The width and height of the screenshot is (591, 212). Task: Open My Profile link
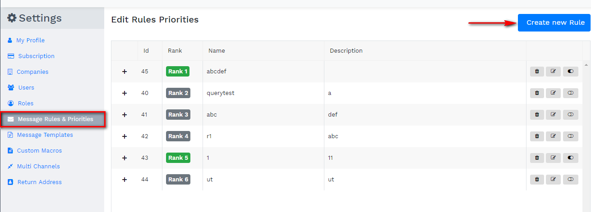pyautogui.click(x=30, y=41)
